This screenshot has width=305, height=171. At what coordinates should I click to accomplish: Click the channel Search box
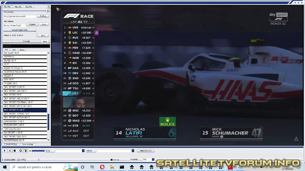[26, 46]
